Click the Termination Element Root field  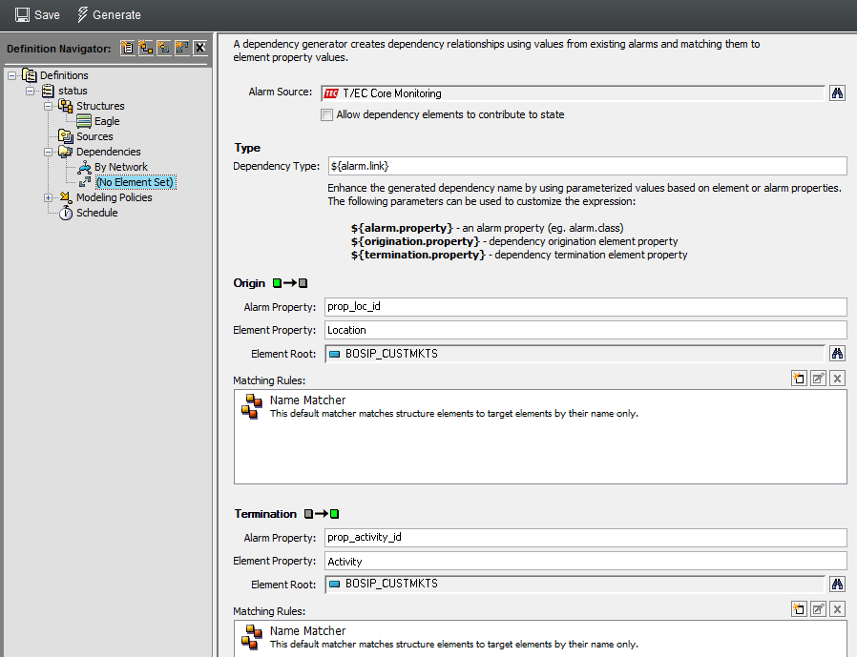(x=575, y=585)
